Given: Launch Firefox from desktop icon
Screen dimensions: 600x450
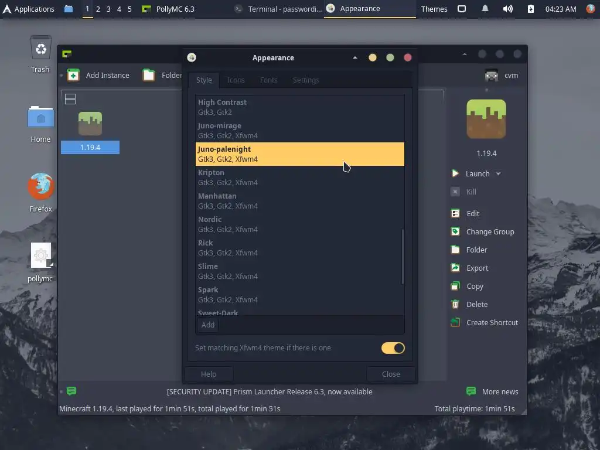Looking at the screenshot, I should [x=40, y=186].
